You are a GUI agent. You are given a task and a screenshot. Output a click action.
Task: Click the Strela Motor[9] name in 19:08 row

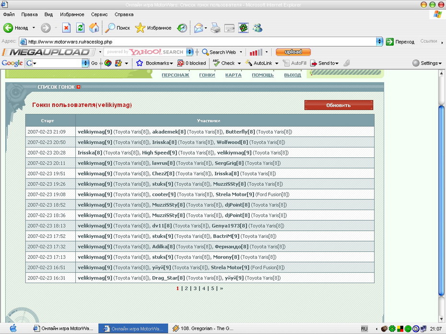[x=235, y=194]
